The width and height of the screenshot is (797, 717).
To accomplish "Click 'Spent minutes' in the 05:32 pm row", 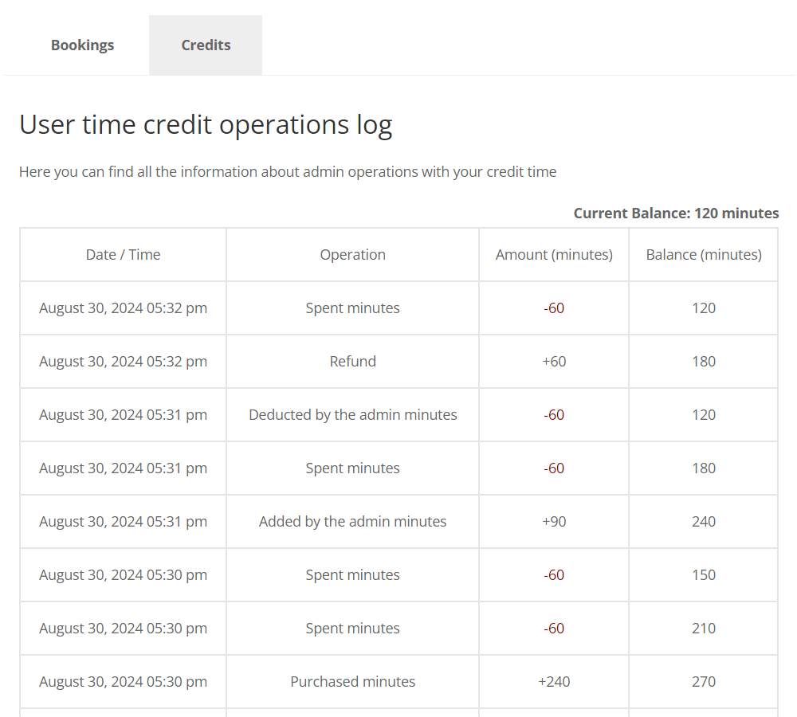I will click(x=353, y=308).
